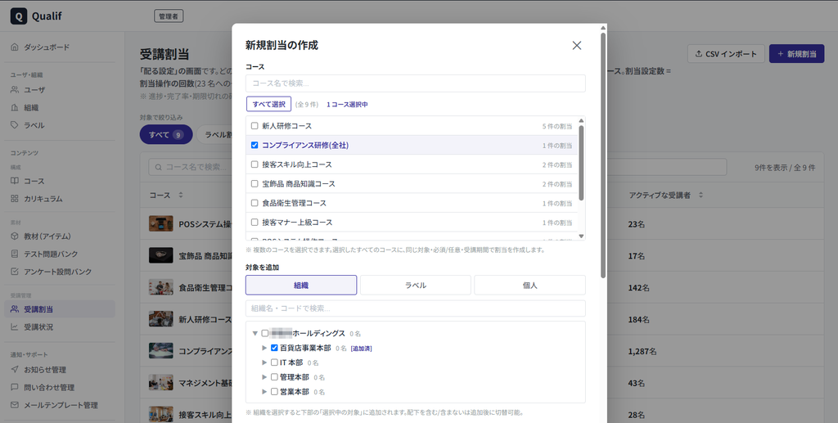
Task: Expand the 百貨店事業本部 node
Action: 264,349
